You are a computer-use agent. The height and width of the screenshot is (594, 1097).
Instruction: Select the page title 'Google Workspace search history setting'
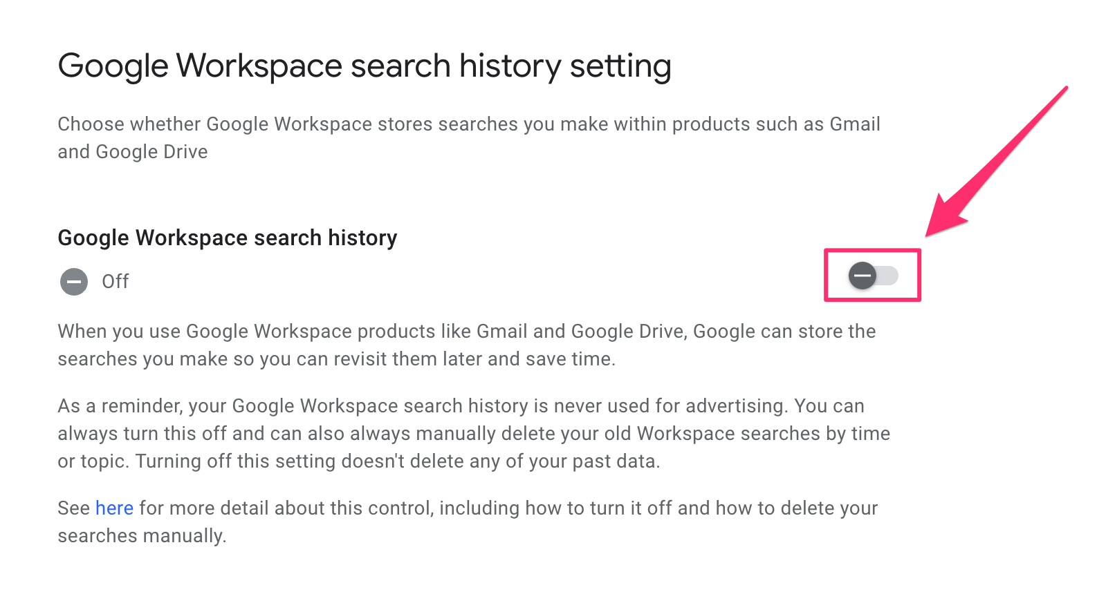[365, 66]
